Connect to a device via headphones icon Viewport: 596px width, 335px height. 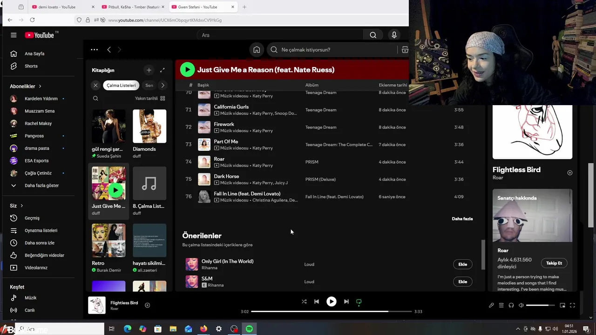pos(511,305)
